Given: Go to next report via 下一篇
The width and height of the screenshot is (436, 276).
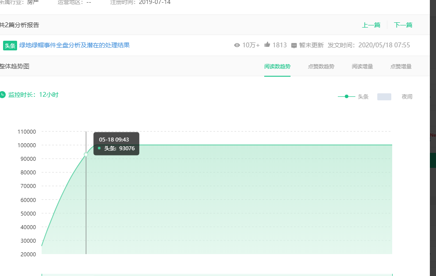Looking at the screenshot, I should click(x=403, y=25).
